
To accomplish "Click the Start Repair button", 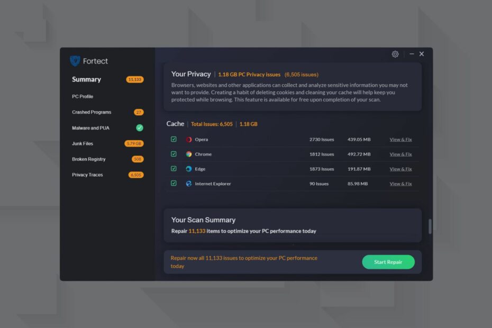I will (388, 262).
